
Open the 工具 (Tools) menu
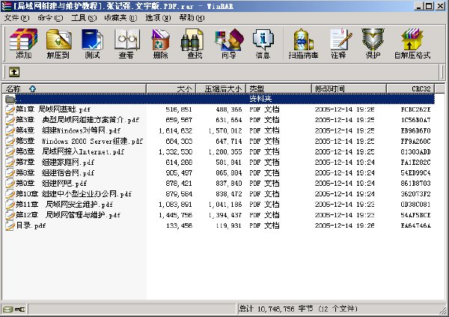tap(84, 18)
